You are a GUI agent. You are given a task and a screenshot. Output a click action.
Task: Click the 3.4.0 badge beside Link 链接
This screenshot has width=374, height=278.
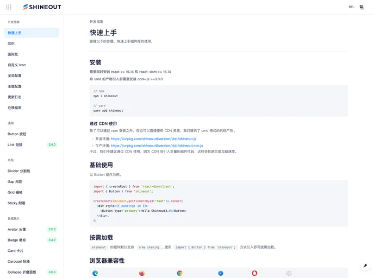[x=52, y=144]
